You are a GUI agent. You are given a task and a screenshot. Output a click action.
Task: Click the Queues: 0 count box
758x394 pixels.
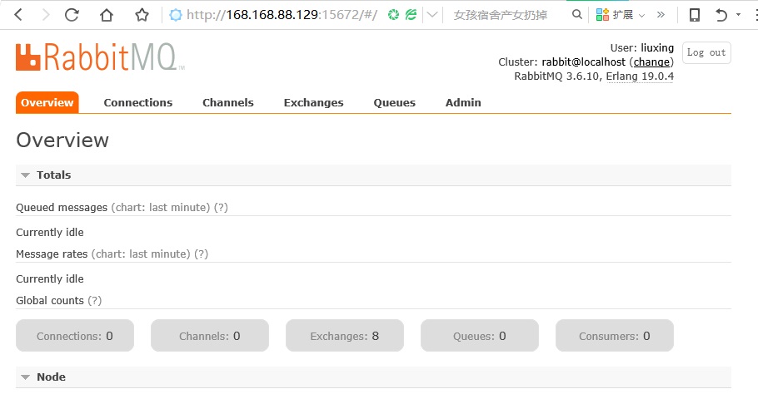point(480,336)
